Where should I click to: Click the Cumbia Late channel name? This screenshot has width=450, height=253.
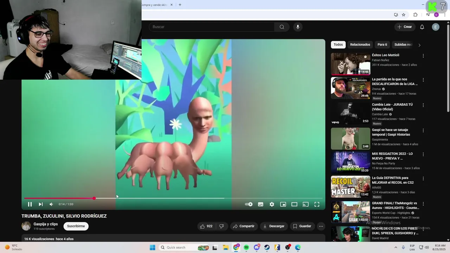coord(380,114)
